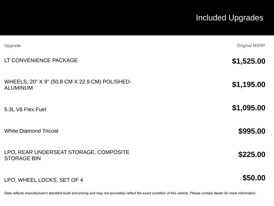
Task: Select the White Diamond Tricoat upgrade
Action: coord(31,131)
